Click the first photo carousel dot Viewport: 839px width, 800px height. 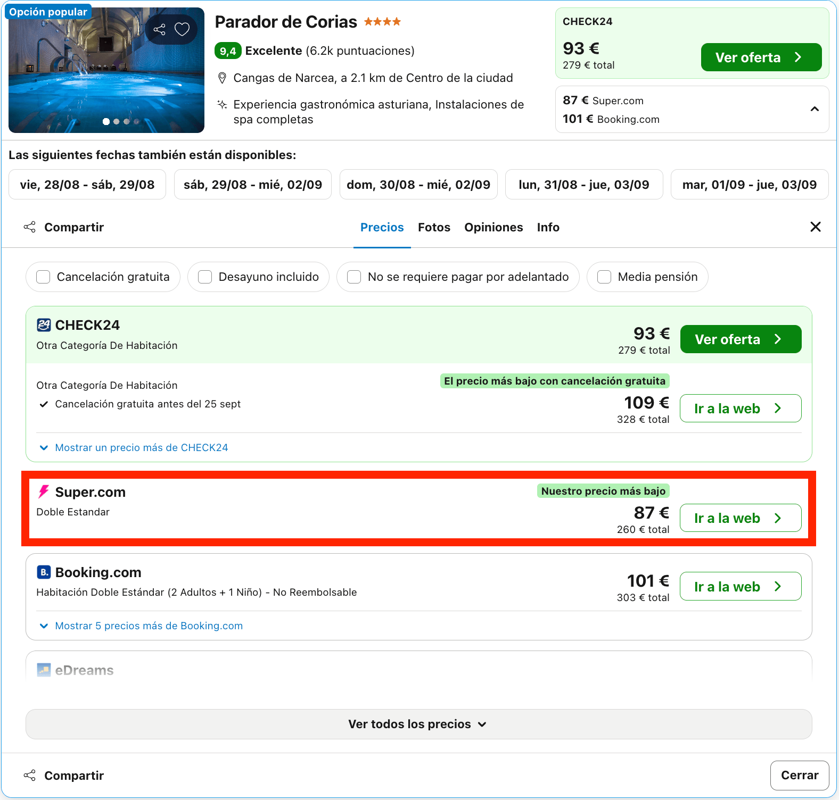[106, 122]
